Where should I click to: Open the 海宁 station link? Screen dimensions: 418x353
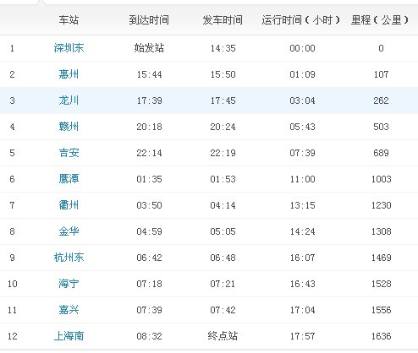(x=69, y=284)
